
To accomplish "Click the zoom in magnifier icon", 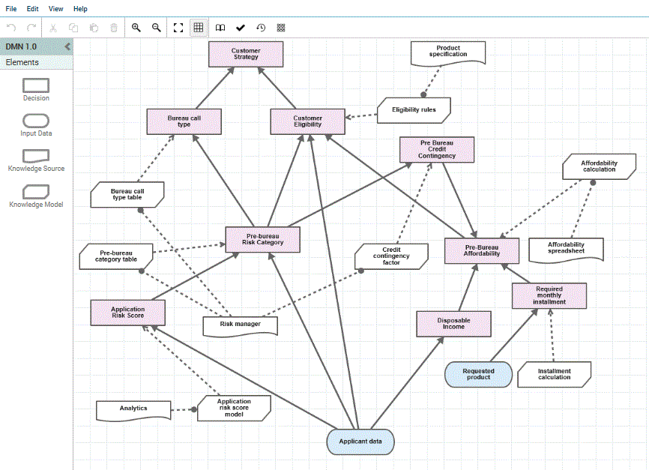I will [136, 28].
